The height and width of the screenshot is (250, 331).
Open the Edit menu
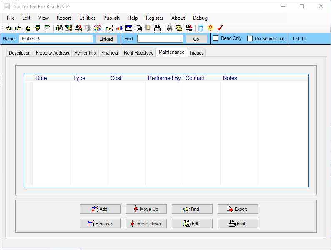[26, 18]
